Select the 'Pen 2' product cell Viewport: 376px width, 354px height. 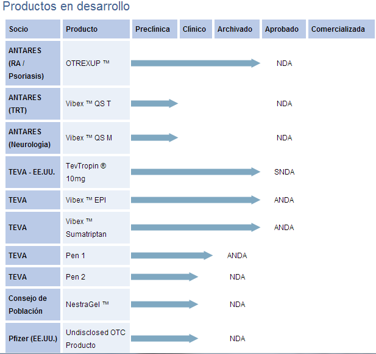point(96,276)
